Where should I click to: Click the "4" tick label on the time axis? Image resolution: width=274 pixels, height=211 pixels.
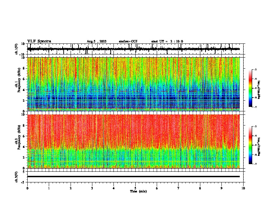114,188
